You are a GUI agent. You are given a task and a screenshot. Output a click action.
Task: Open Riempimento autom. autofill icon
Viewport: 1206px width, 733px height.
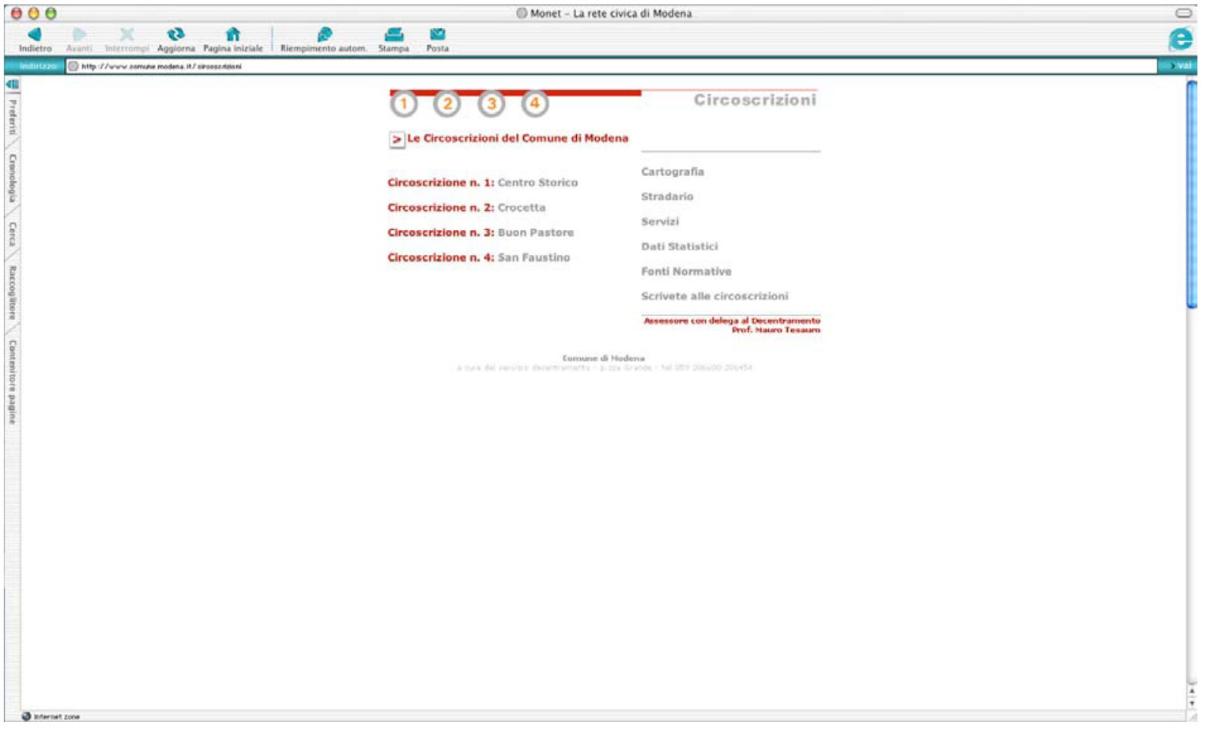click(324, 35)
